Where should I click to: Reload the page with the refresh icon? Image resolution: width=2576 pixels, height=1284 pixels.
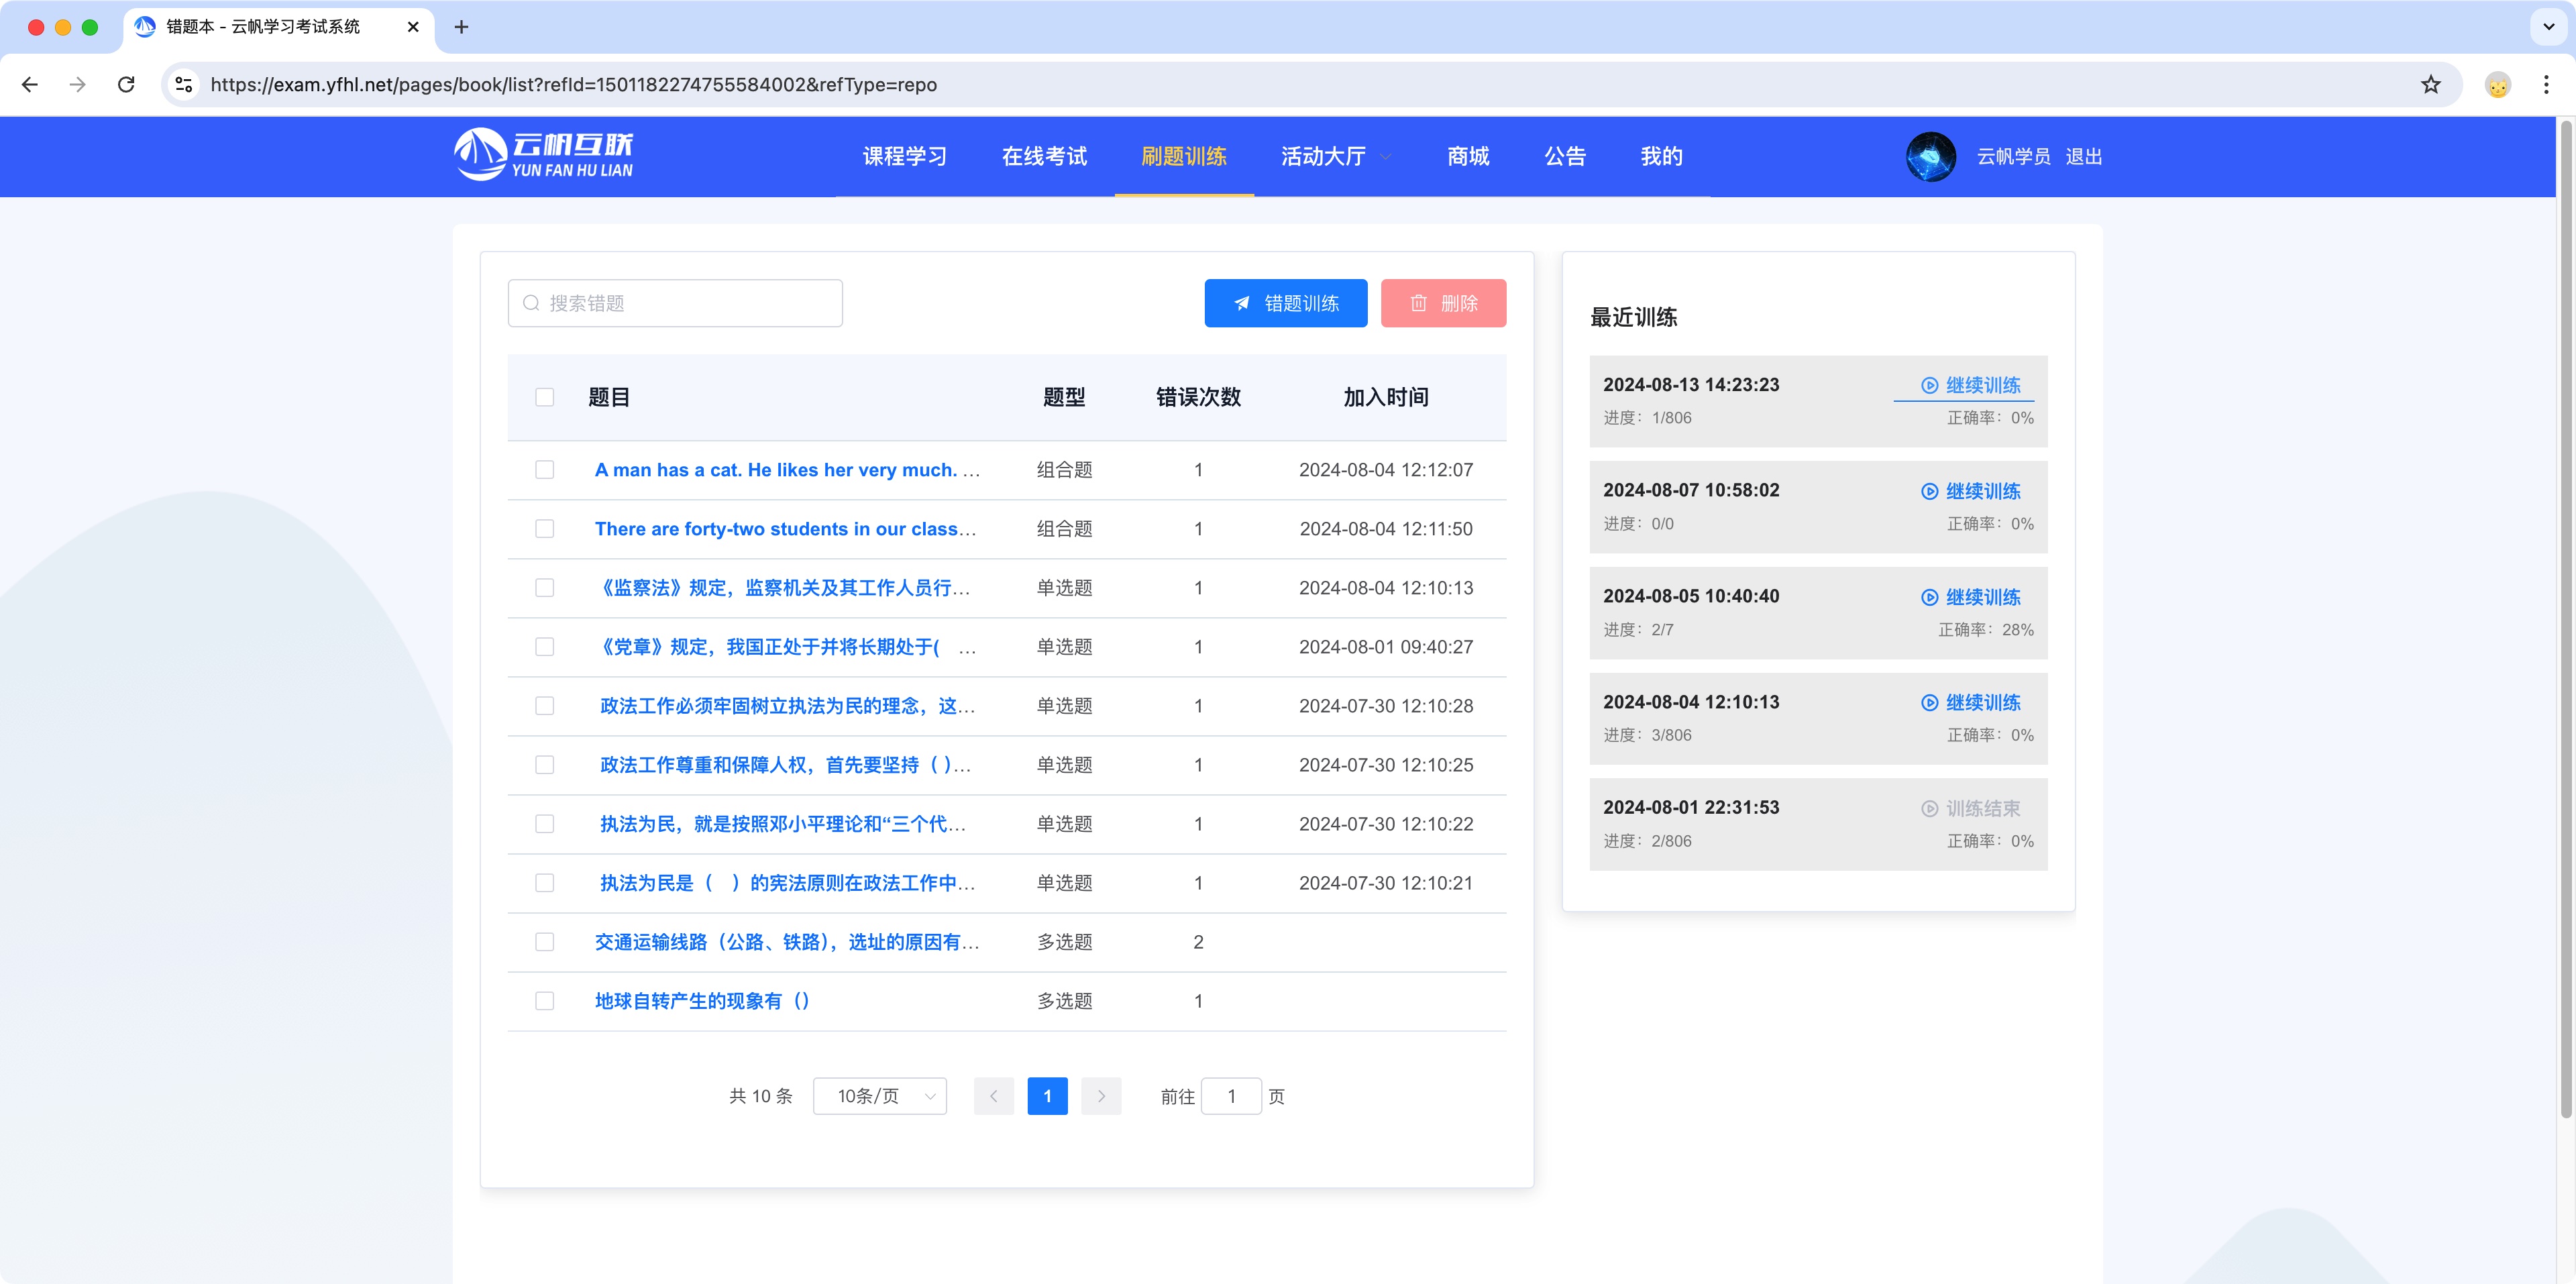(x=126, y=85)
